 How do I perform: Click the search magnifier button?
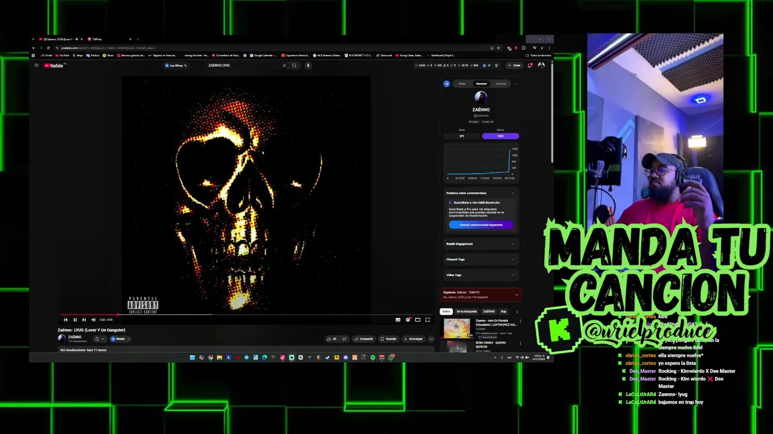[x=294, y=65]
